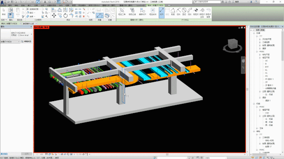Activate the Rotate tool in Modify panel
284x159 pixels.
pyautogui.click(x=65, y=15)
